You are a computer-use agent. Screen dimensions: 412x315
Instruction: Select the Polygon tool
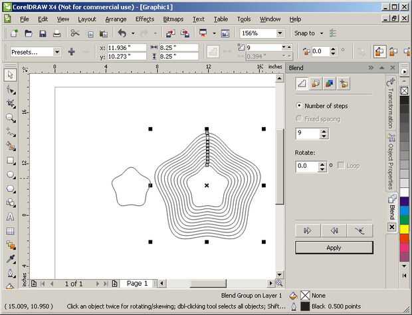click(11, 189)
